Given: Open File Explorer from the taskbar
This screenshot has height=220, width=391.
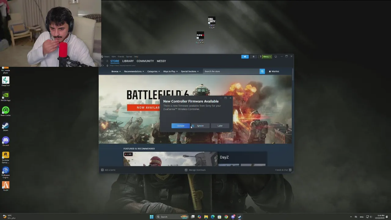Looking at the screenshot, I should pos(206,217).
